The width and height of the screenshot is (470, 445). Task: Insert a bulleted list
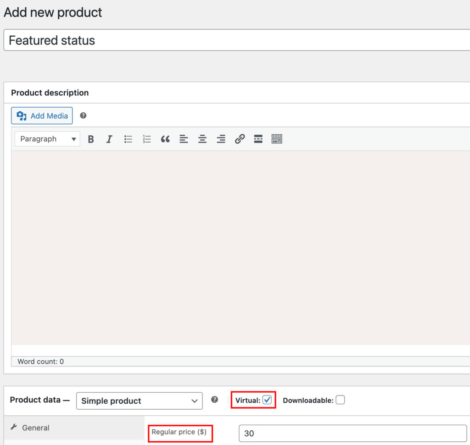pos(128,139)
